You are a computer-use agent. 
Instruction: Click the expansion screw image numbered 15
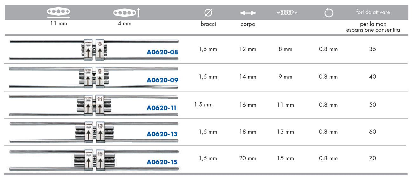[94, 160]
